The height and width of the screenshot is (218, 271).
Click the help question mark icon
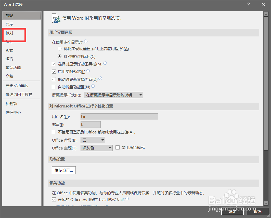pos(248,5)
